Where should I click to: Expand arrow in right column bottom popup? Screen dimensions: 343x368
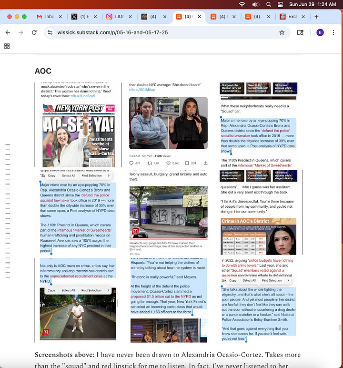pyautogui.click(x=288, y=280)
